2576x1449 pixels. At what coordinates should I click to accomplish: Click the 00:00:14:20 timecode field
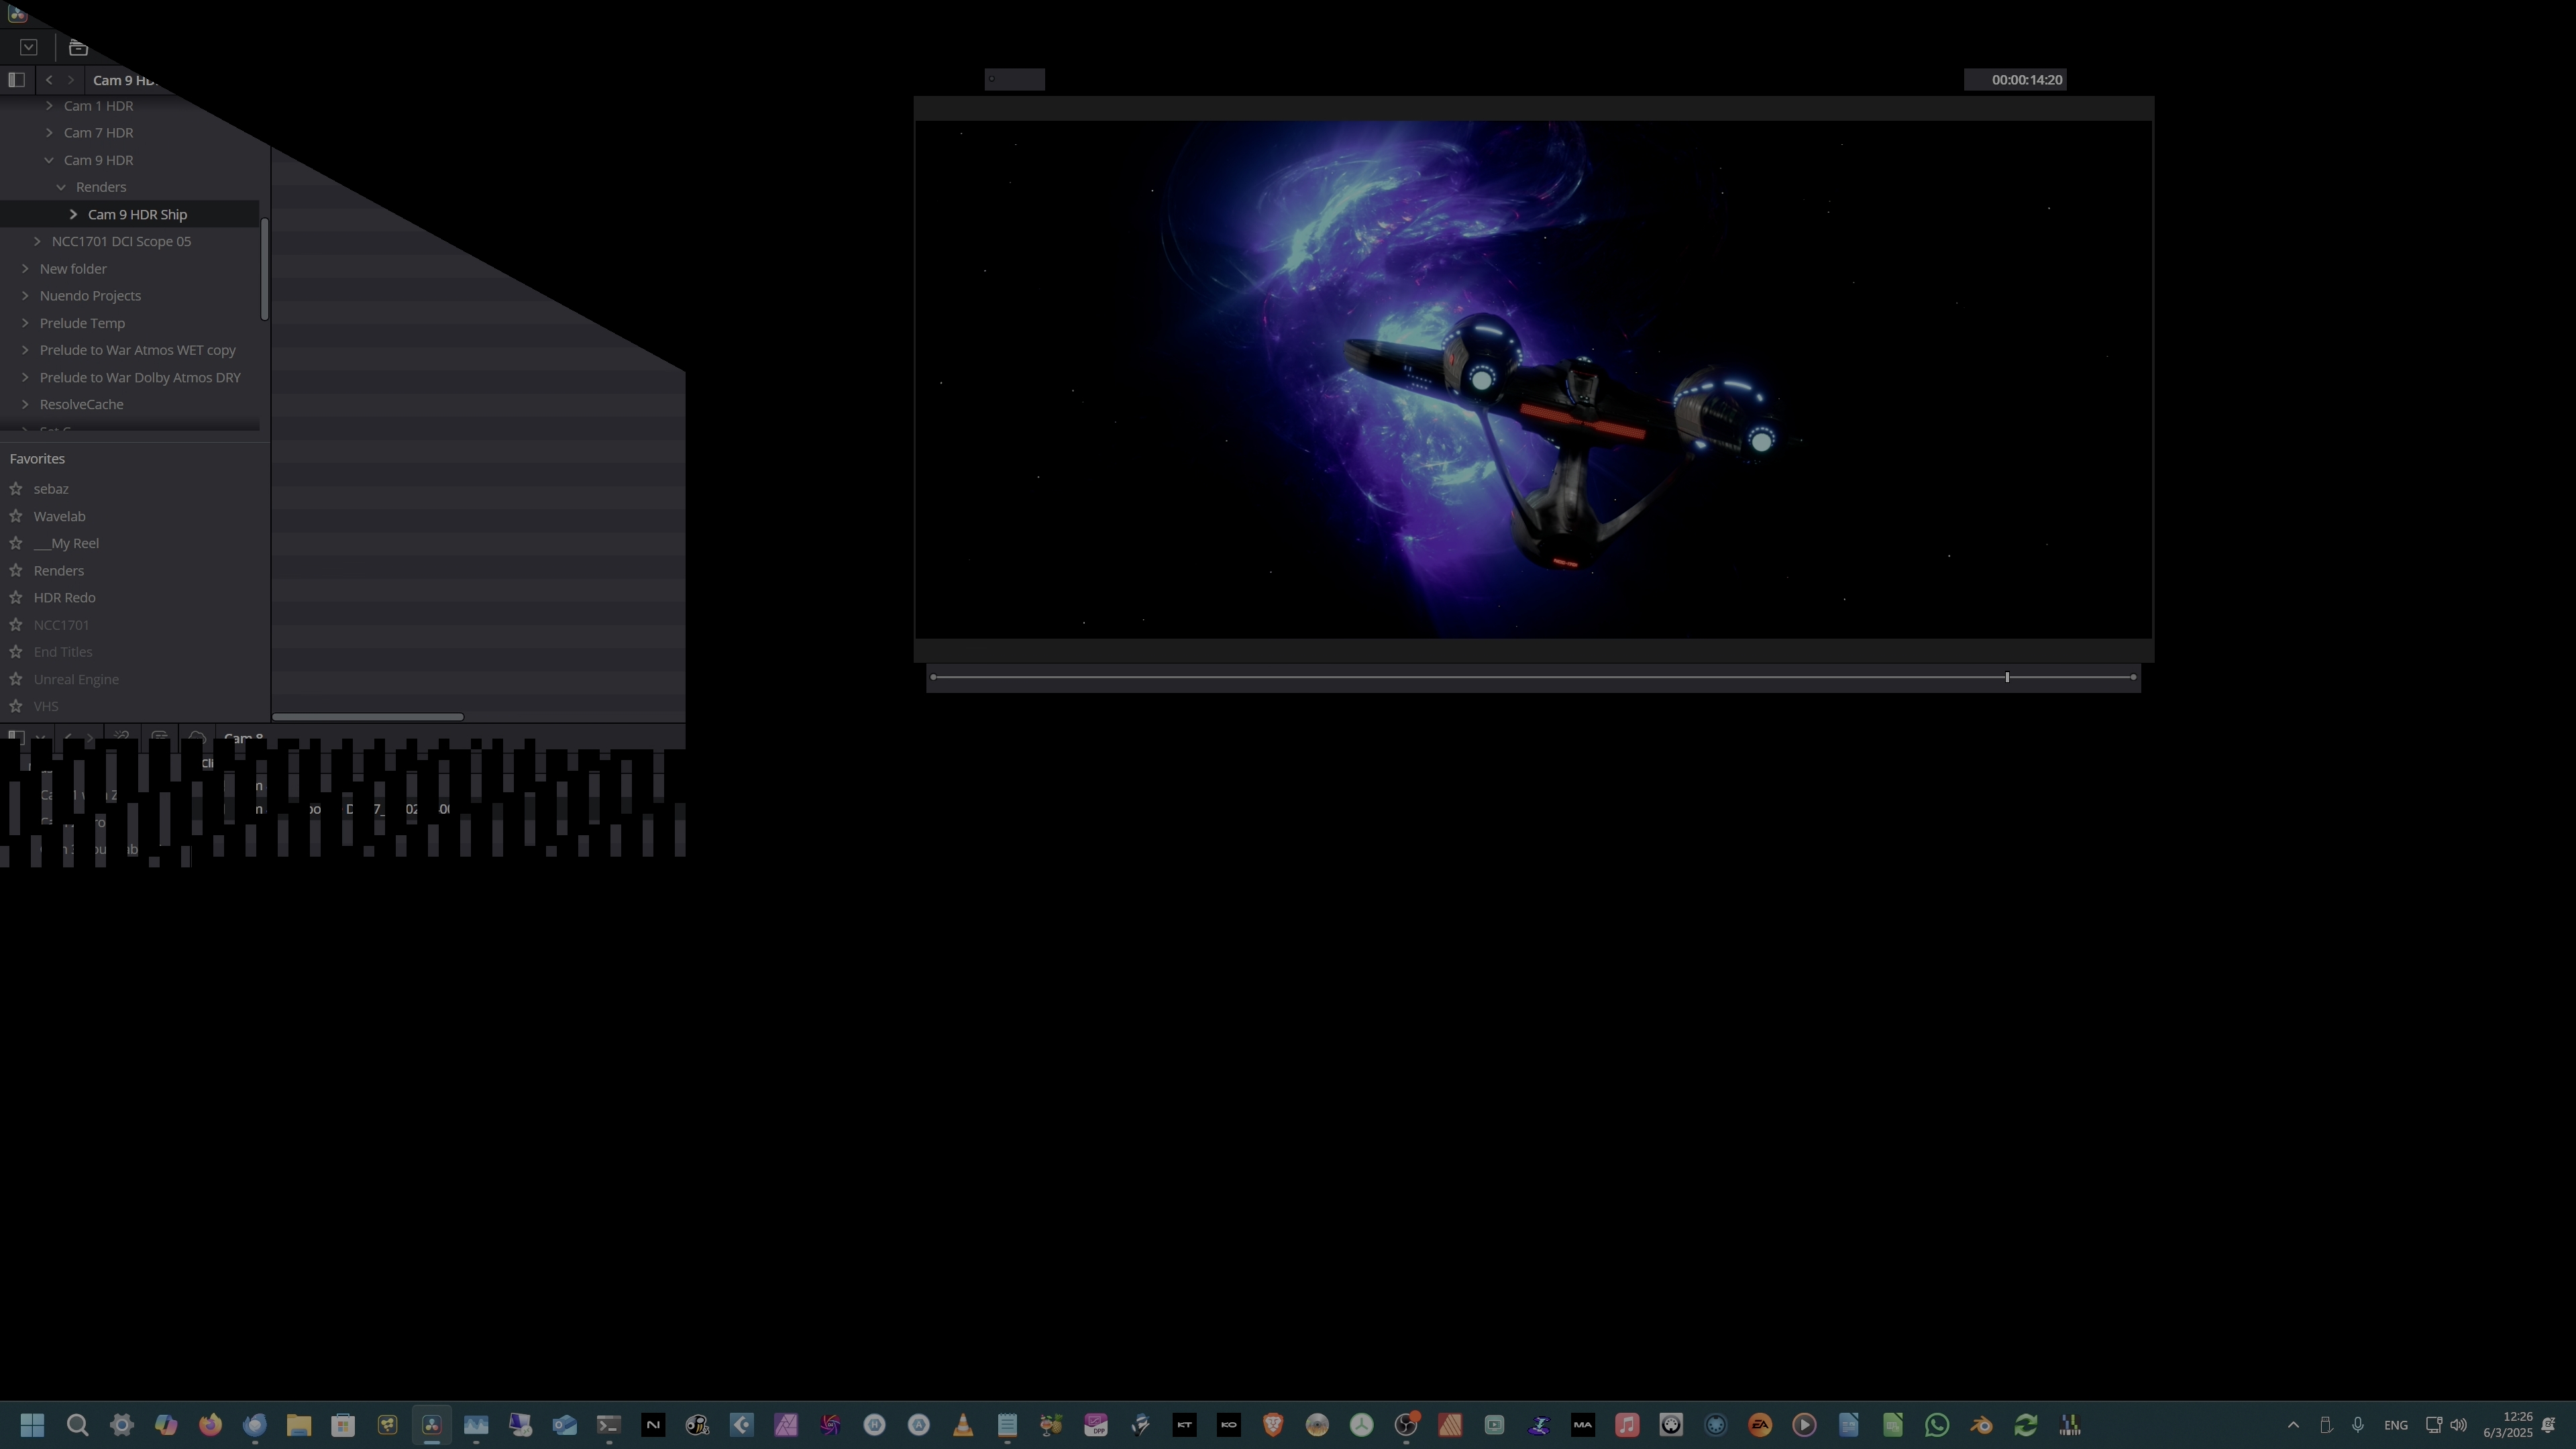[2015, 80]
